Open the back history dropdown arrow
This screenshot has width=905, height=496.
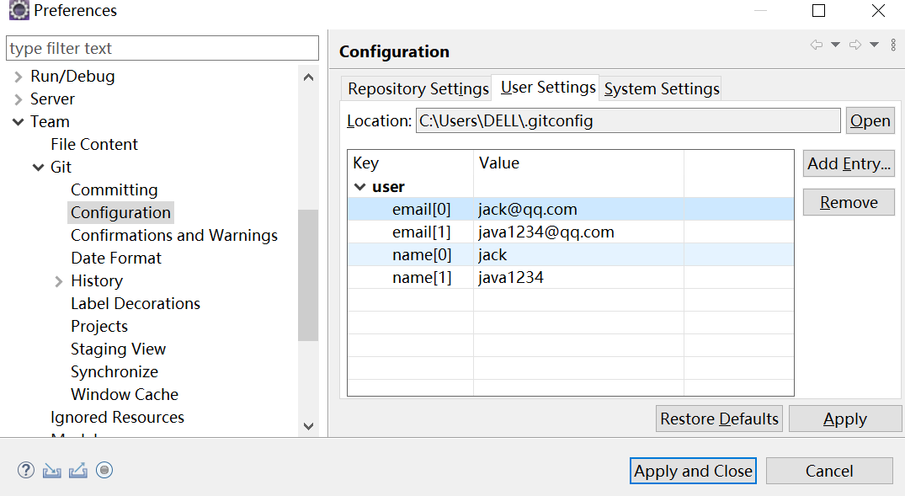point(835,45)
